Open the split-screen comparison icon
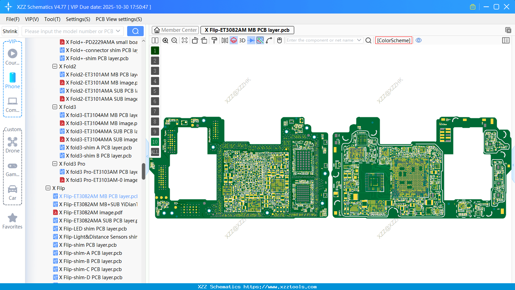 point(155,40)
